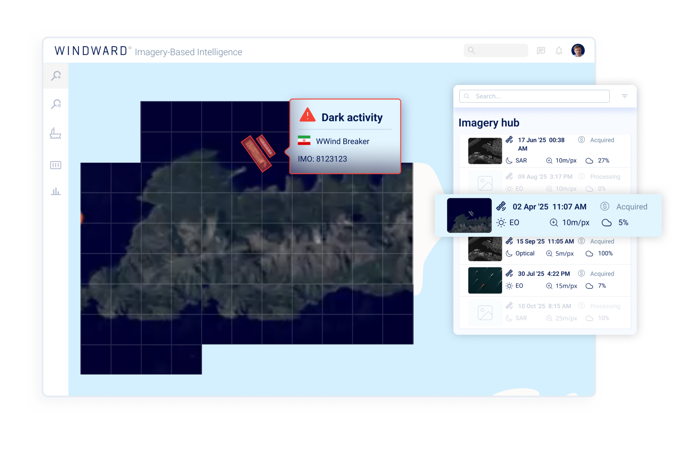This screenshot has height=455, width=680.
Task: Click the 30 Jul '25 4:22 PM date text
Action: tap(544, 274)
